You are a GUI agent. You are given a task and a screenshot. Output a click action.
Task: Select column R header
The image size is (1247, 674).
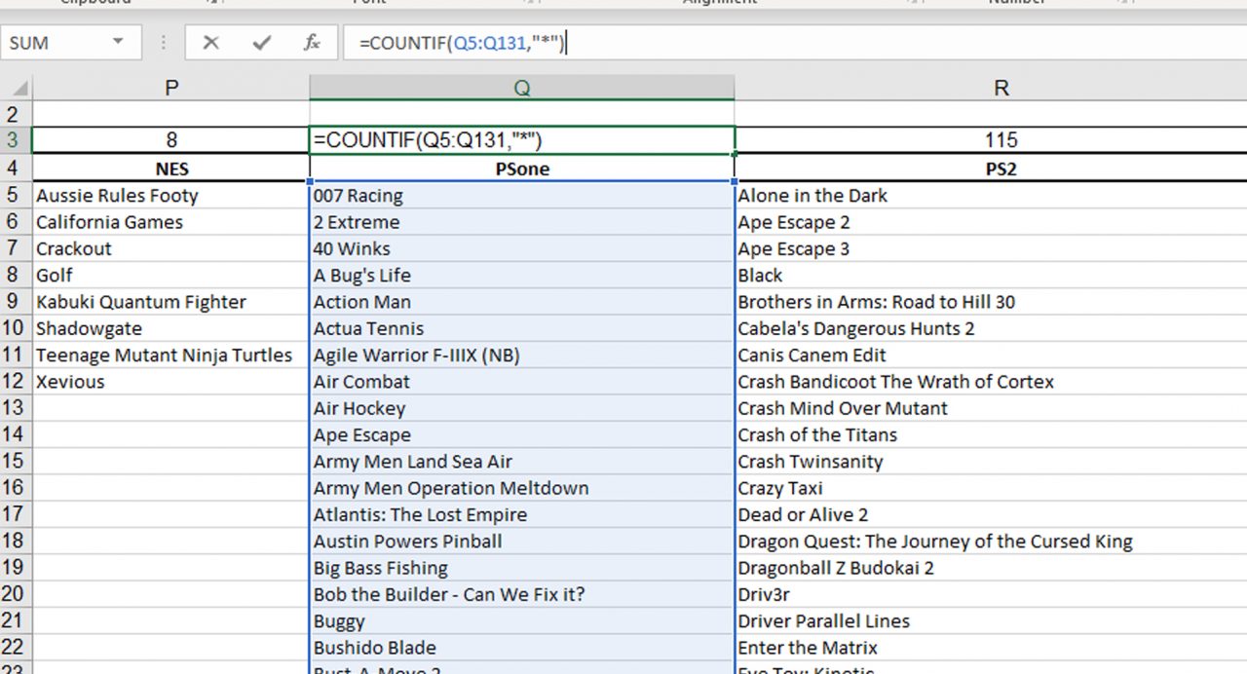coord(1001,87)
